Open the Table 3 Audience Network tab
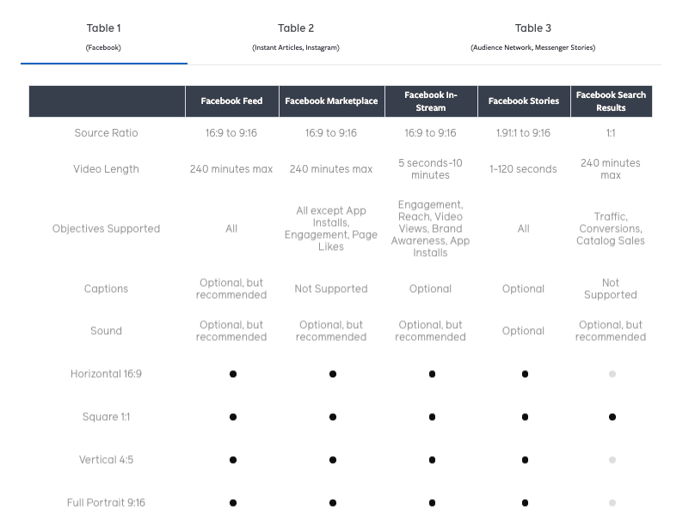Image resolution: width=695 pixels, height=530 pixels. point(532,37)
